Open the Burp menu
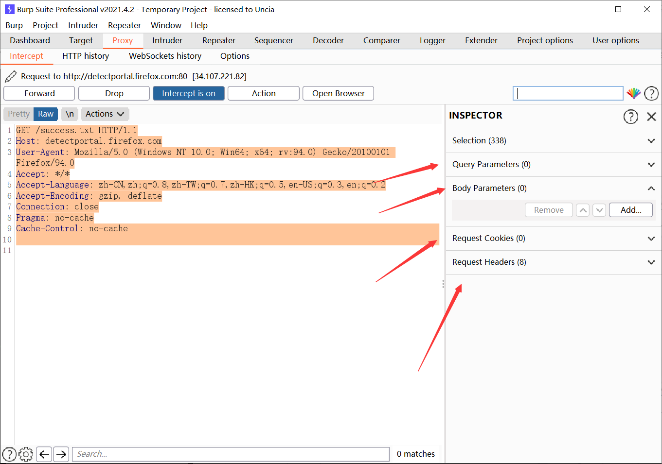The width and height of the screenshot is (662, 464). (x=14, y=25)
